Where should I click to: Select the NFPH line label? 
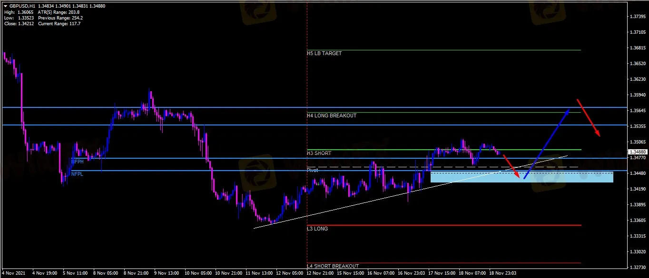pos(77,162)
